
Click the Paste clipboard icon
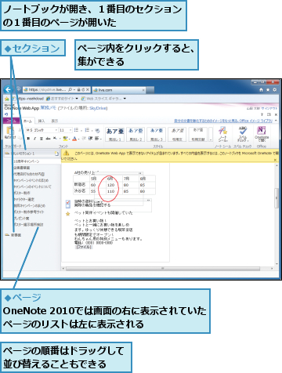pyautogui.click(x=10, y=131)
